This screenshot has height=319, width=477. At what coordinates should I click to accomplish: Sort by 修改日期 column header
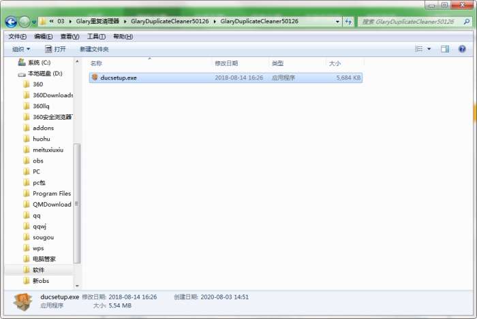tap(226, 63)
